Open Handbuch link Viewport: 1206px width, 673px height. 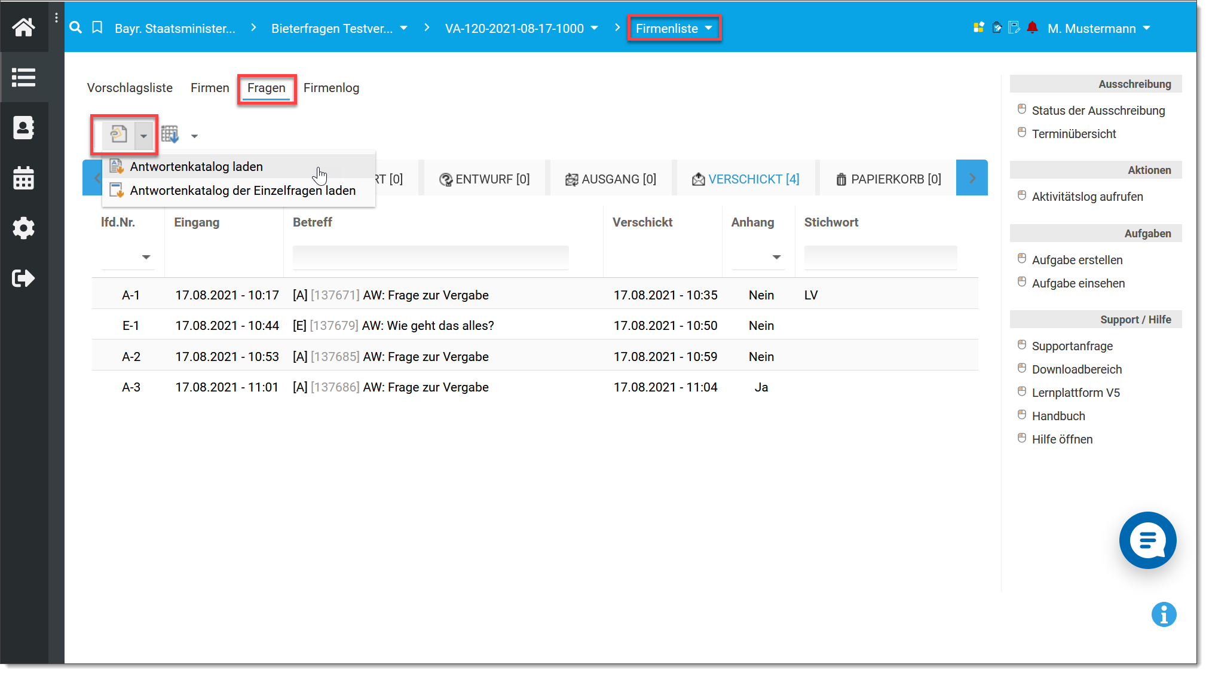pyautogui.click(x=1058, y=416)
